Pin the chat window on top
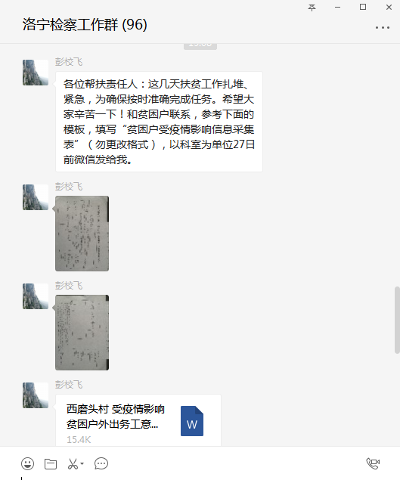The height and width of the screenshot is (480, 400). [312, 8]
